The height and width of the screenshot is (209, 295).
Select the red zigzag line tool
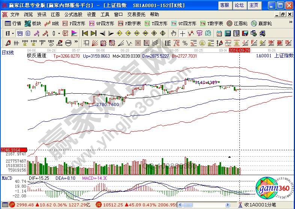pos(191,34)
